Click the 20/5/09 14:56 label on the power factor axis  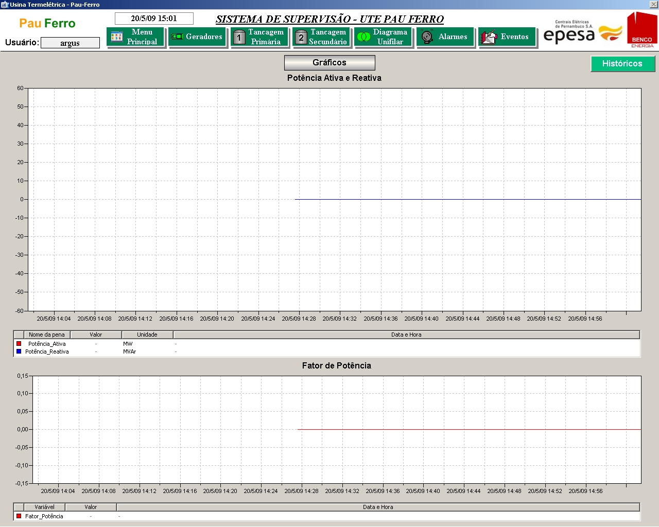585,491
